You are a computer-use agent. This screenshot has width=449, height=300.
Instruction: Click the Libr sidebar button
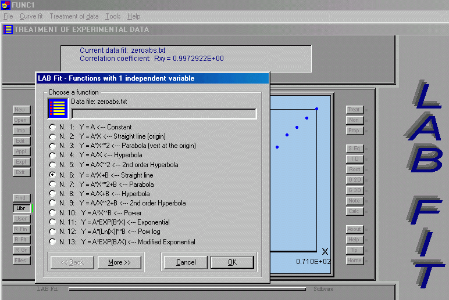pyautogui.click(x=21, y=208)
